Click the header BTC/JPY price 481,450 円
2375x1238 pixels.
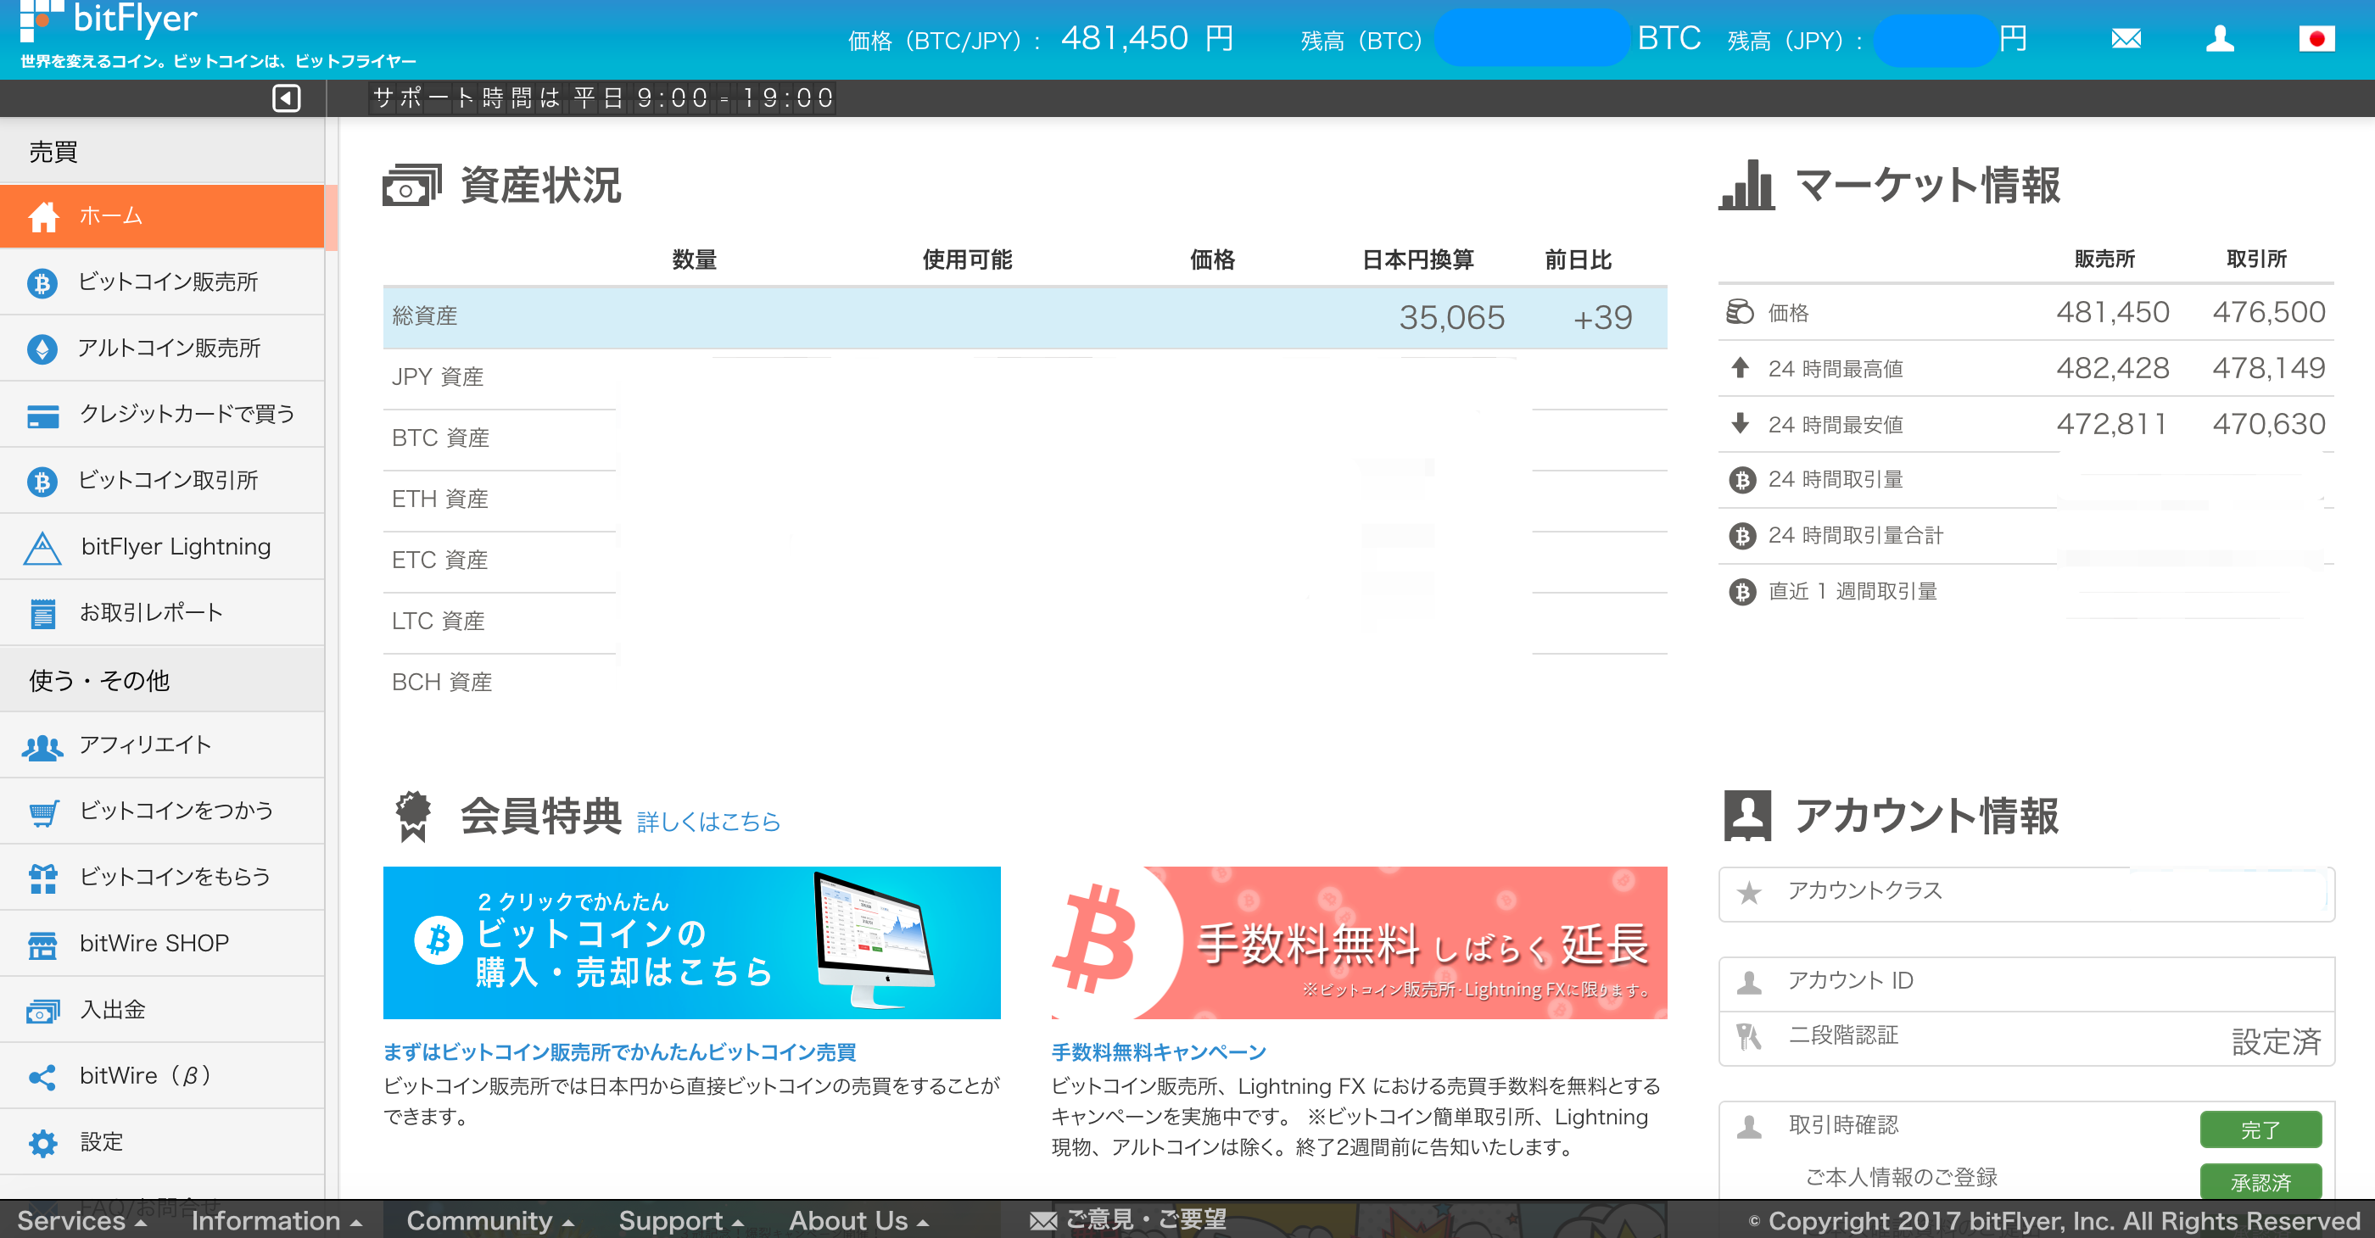(x=1146, y=38)
